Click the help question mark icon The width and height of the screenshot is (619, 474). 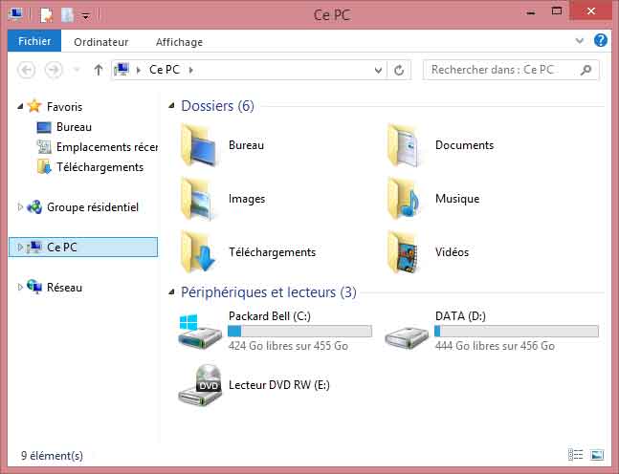click(601, 41)
